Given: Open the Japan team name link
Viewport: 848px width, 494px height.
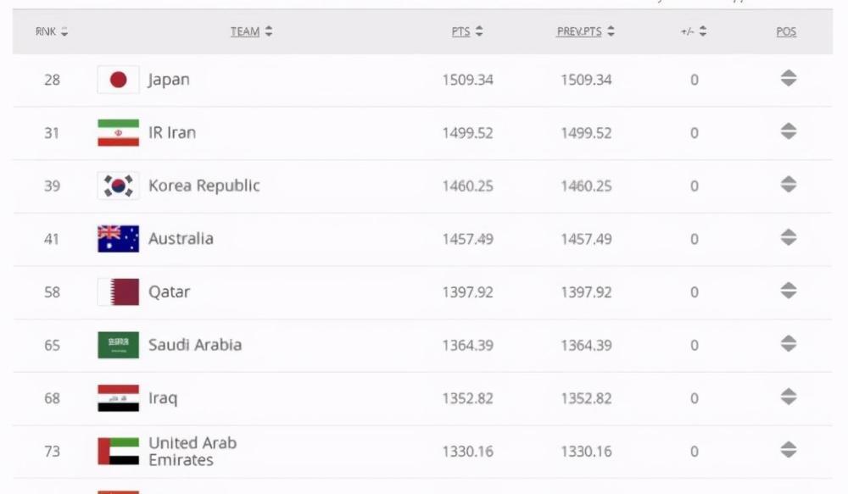Looking at the screenshot, I should point(169,80).
